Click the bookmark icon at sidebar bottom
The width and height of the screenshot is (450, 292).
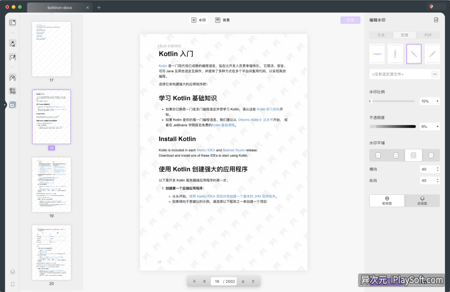click(x=13, y=284)
